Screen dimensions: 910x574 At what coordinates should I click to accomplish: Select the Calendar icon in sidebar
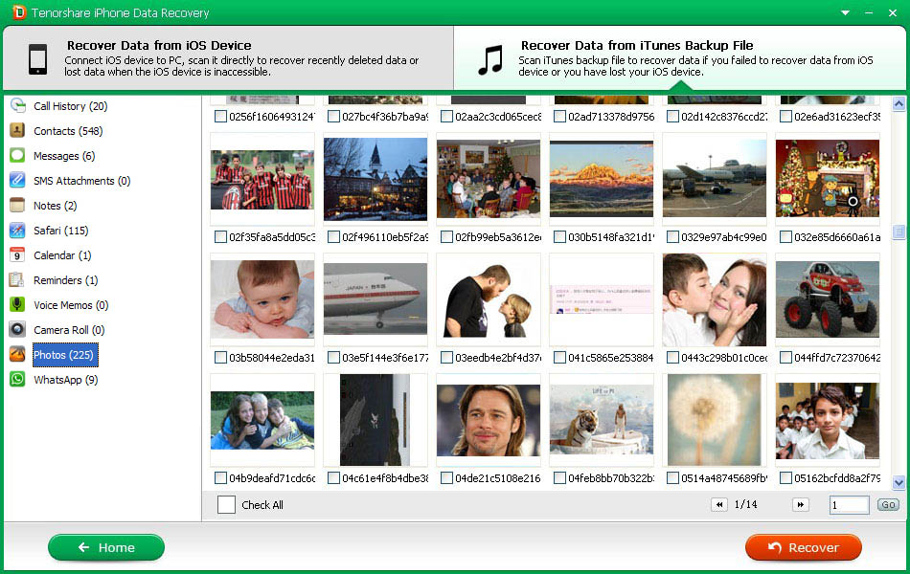tap(17, 255)
